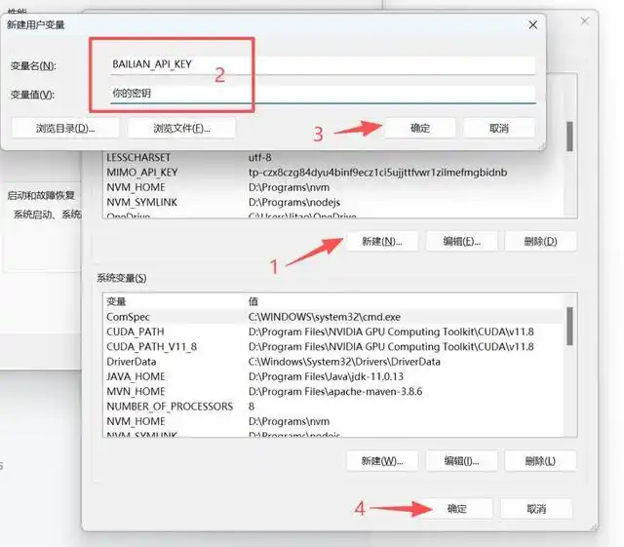Select NVM_HOME in the user variables list
This screenshot has width=624, height=547.
(333, 187)
